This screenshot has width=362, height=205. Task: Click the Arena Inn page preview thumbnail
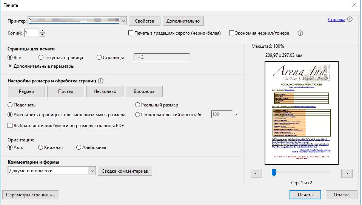click(x=302, y=113)
